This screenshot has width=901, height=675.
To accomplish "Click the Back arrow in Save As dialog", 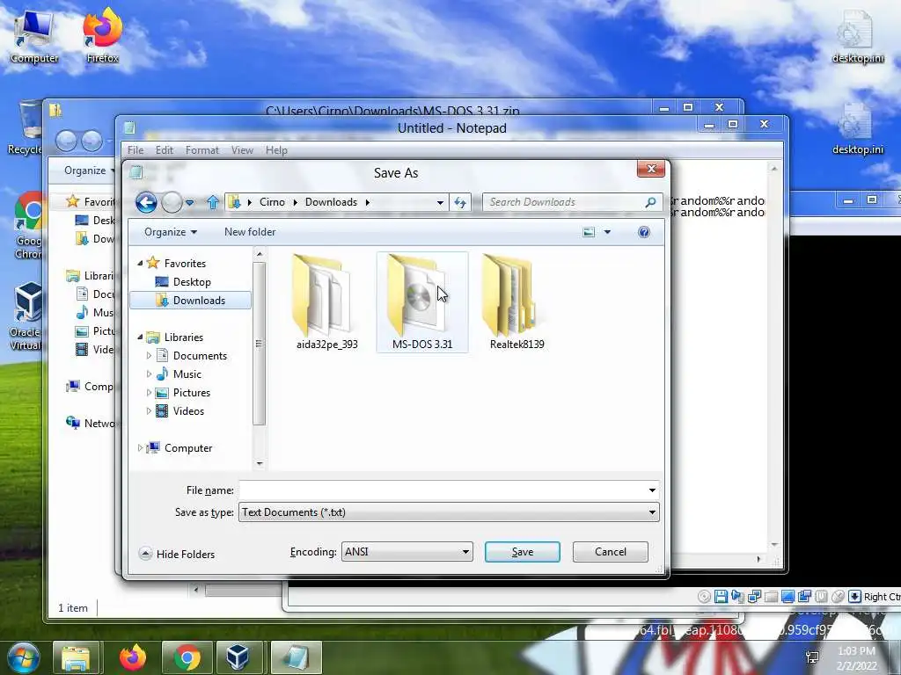I will 146,202.
